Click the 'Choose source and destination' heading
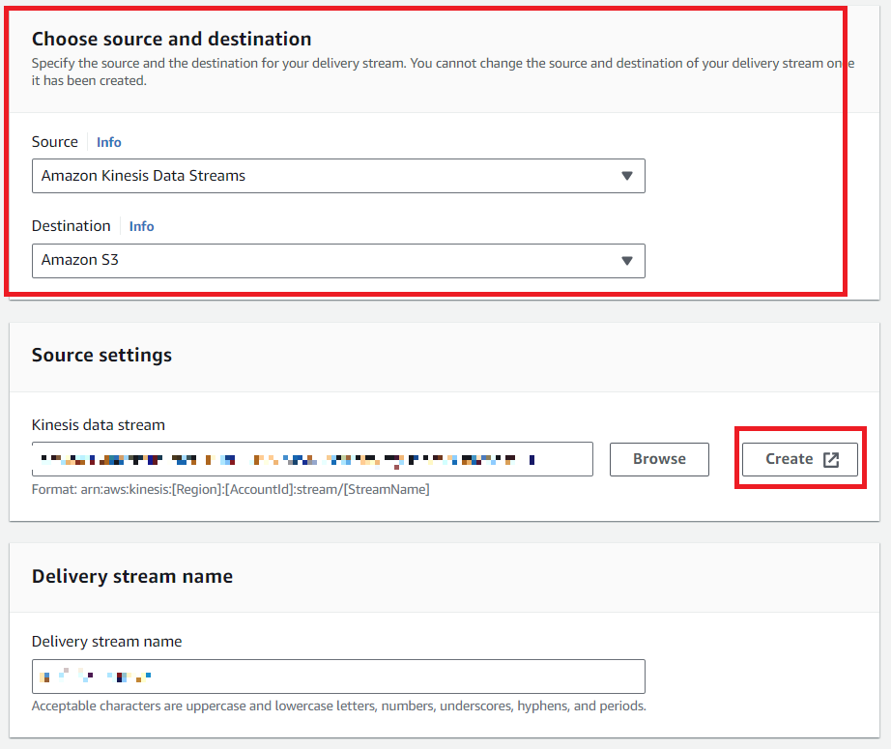 [x=171, y=40]
